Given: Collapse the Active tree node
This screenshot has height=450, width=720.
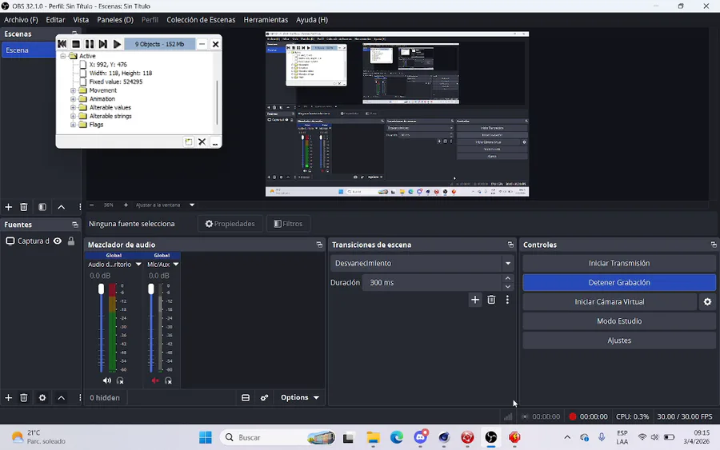Looking at the screenshot, I should pos(63,56).
